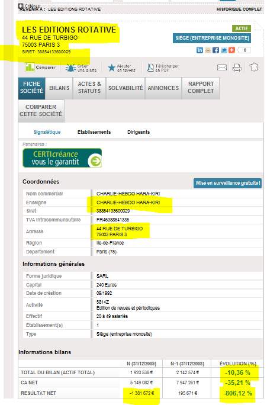This screenshot has height=405, width=280.
Task: Click the share counter showing 0
Action: pos(244,50)
